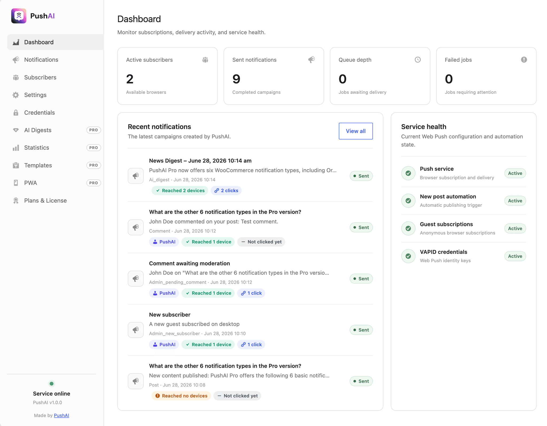Image resolution: width=547 pixels, height=426 pixels.
Task: Click the alert icon on Failed jobs card
Action: (524, 60)
